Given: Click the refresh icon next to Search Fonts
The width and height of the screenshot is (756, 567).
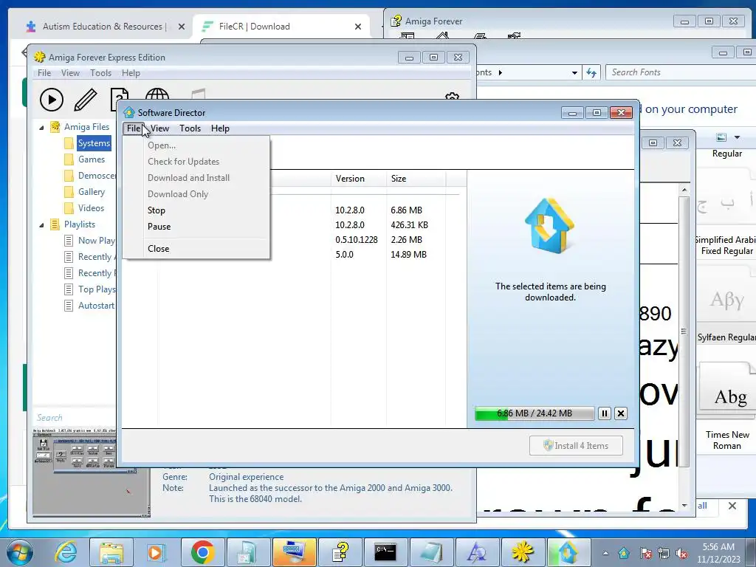Looking at the screenshot, I should click(591, 73).
